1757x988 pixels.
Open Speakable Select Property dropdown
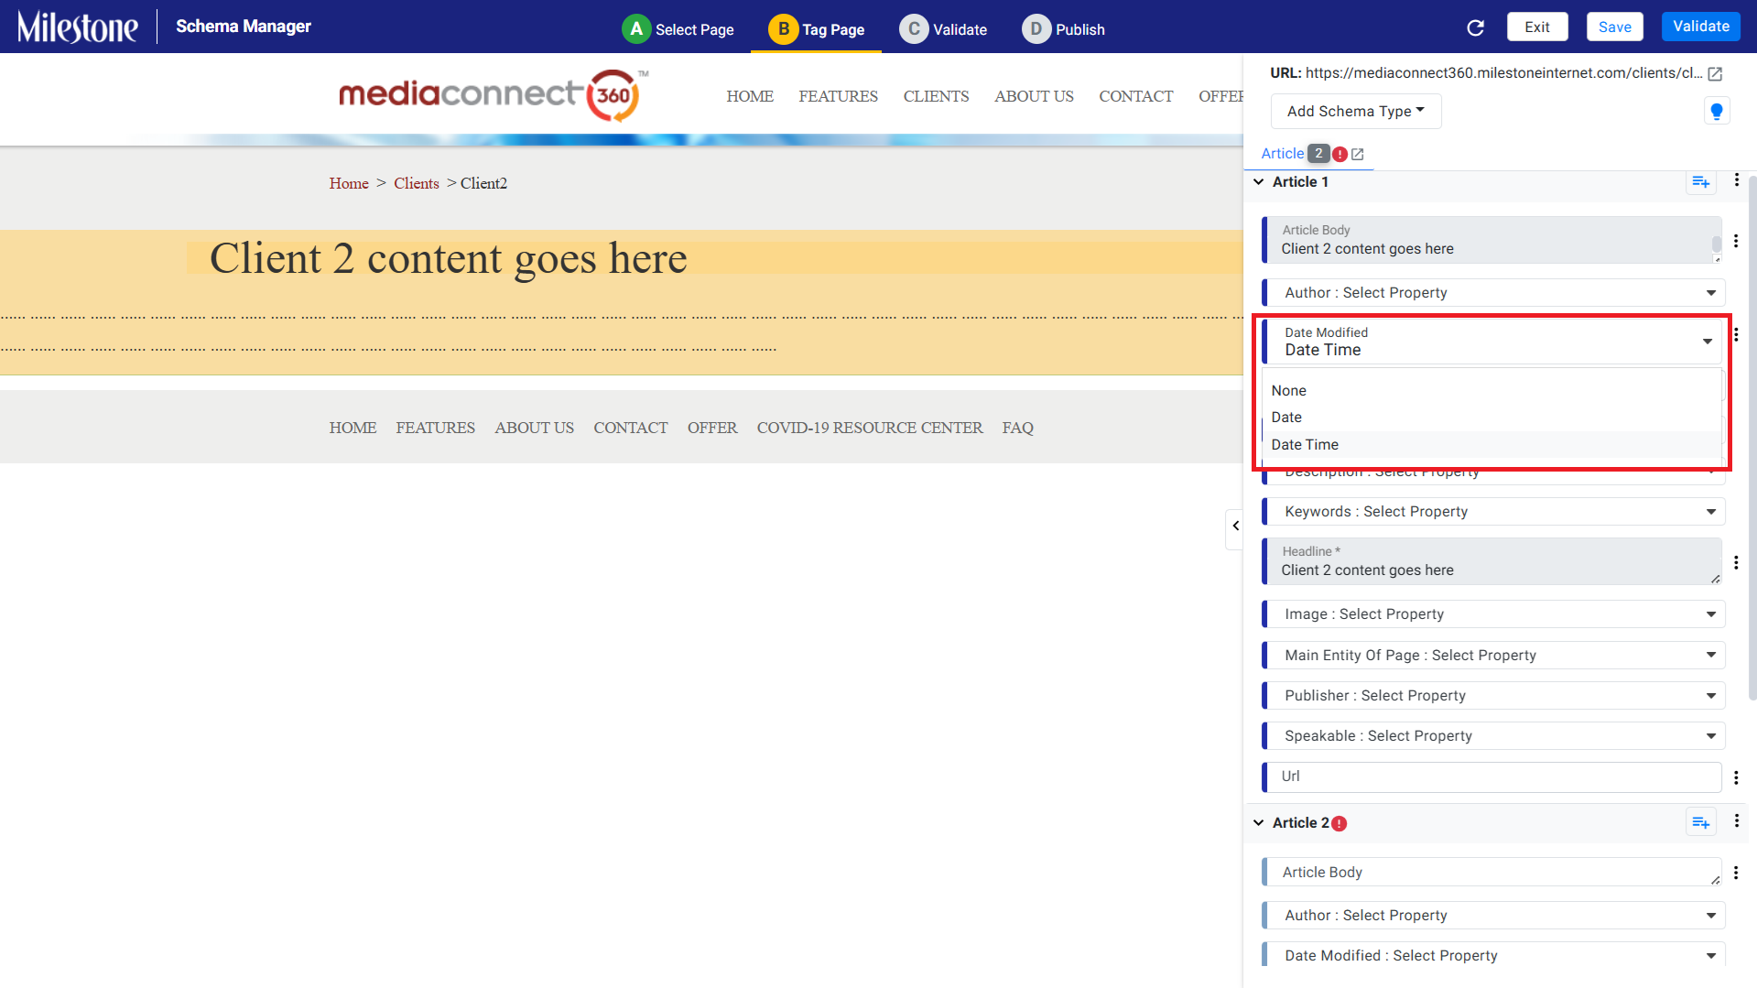(1493, 736)
